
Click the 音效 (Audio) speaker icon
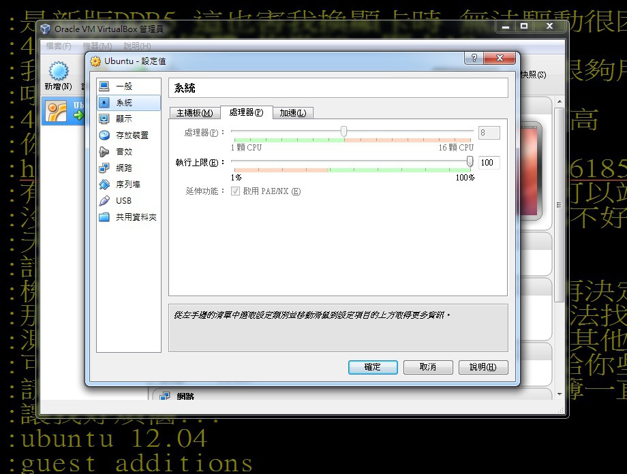[x=104, y=151]
